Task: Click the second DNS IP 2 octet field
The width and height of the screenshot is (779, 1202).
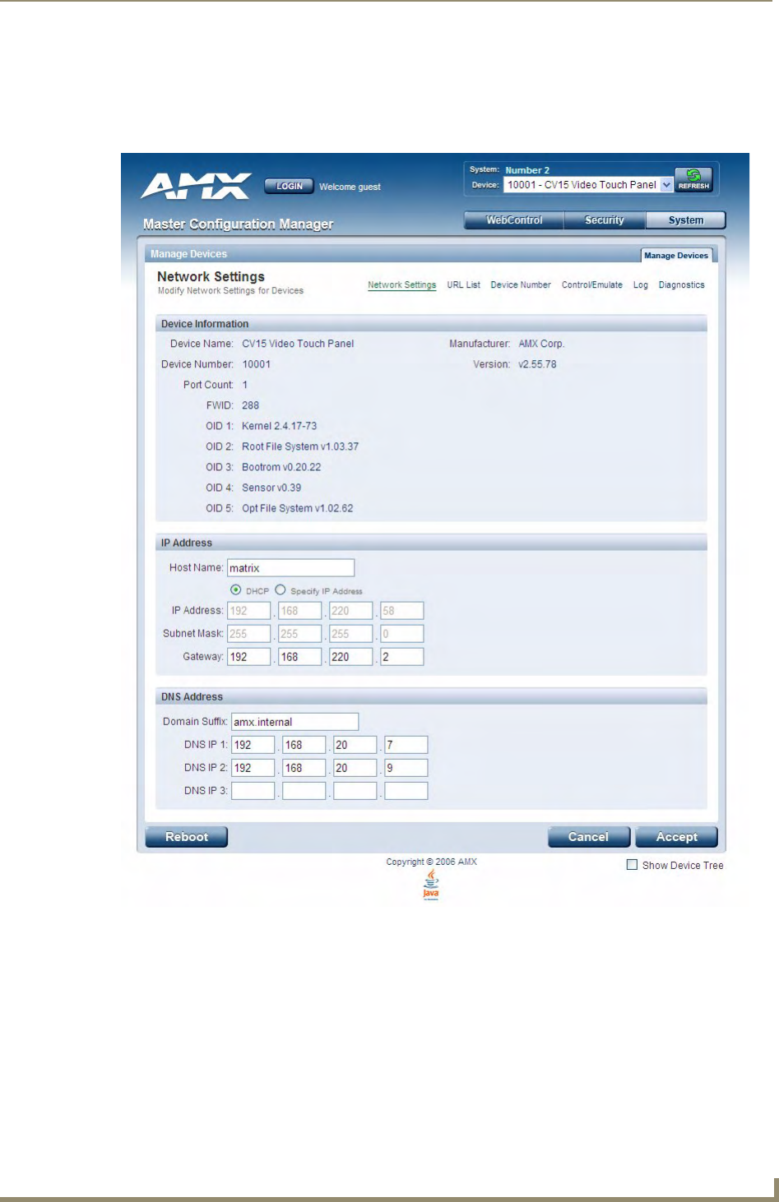Action: (x=304, y=768)
